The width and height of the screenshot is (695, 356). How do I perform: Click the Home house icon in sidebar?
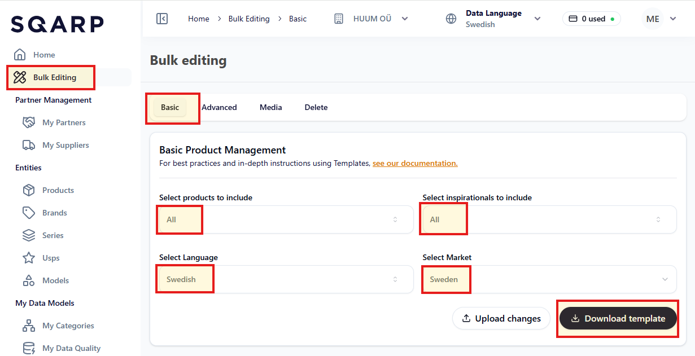click(x=20, y=55)
